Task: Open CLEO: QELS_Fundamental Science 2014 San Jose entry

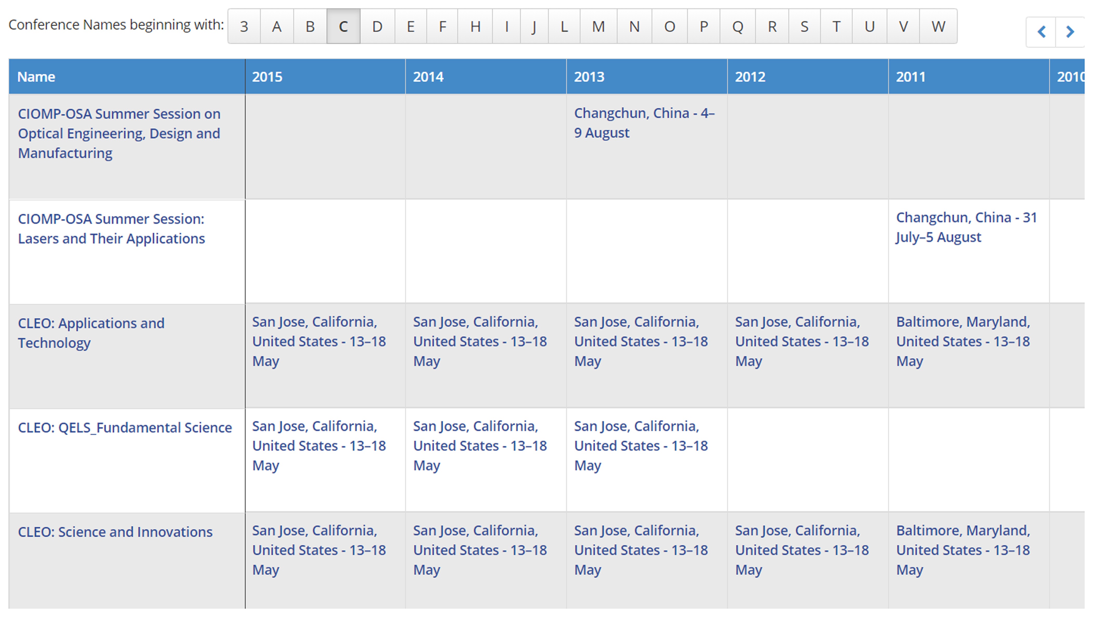Action: click(480, 445)
